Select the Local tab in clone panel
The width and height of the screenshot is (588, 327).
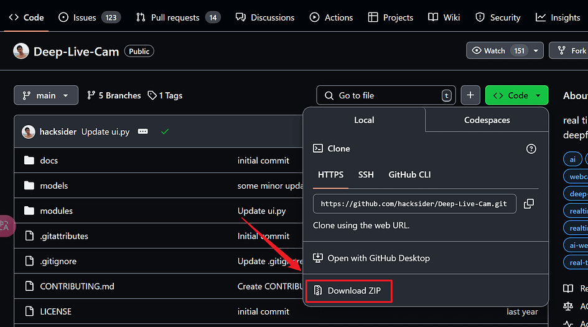(x=364, y=120)
